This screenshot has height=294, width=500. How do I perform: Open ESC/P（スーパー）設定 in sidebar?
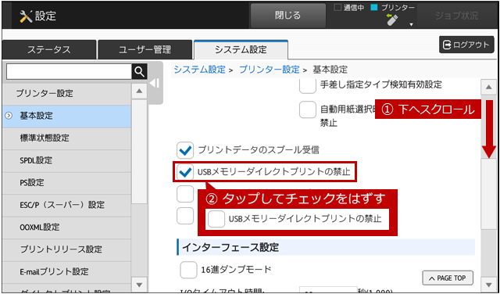[x=67, y=206]
